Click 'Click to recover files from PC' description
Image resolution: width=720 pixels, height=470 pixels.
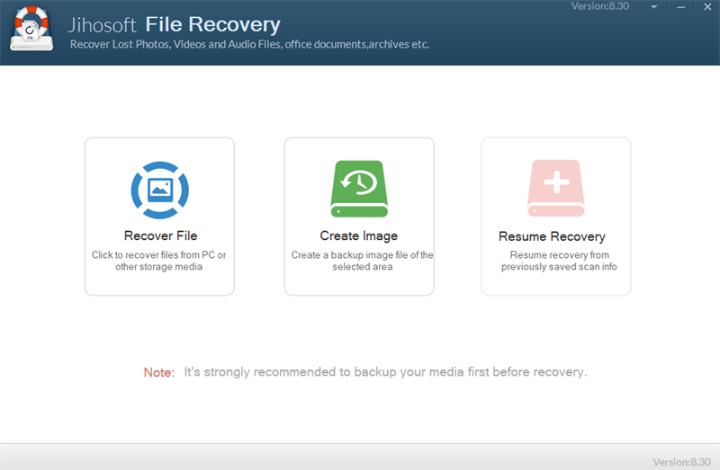click(159, 261)
